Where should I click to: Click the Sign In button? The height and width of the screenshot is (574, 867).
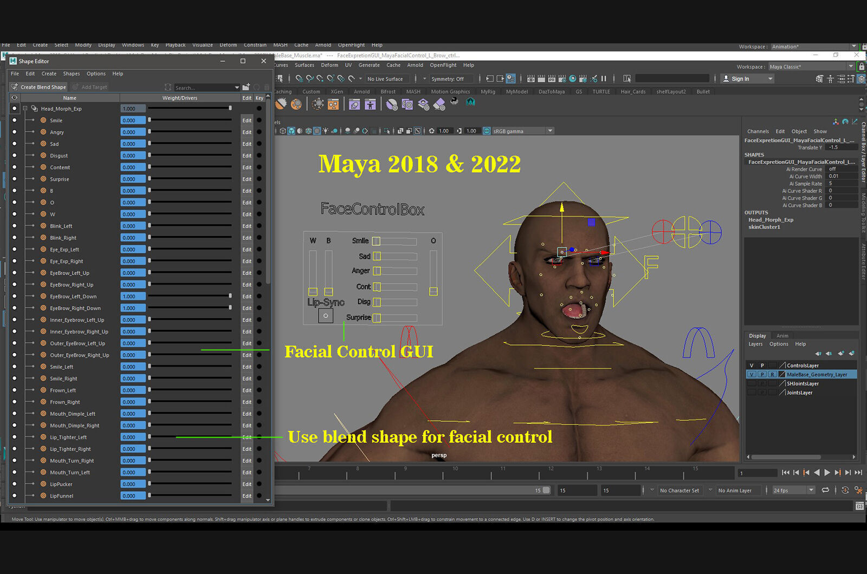(x=747, y=79)
